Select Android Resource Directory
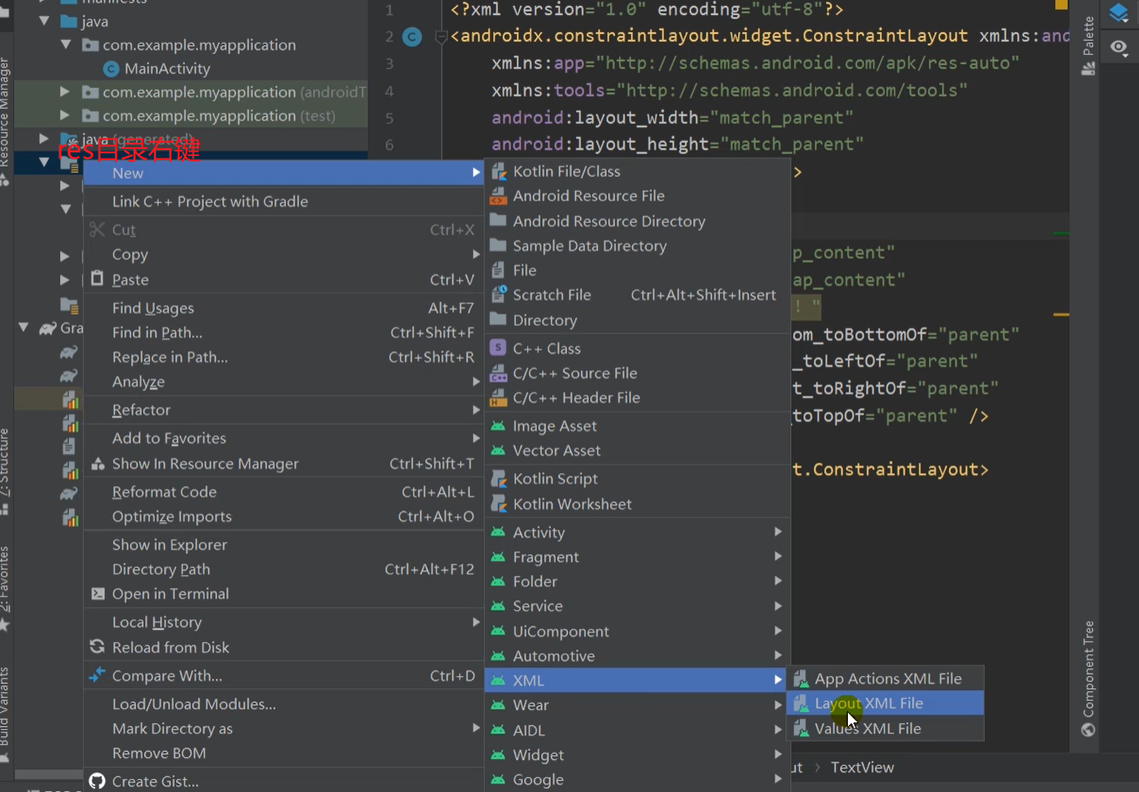This screenshot has width=1139, height=792. [637, 221]
